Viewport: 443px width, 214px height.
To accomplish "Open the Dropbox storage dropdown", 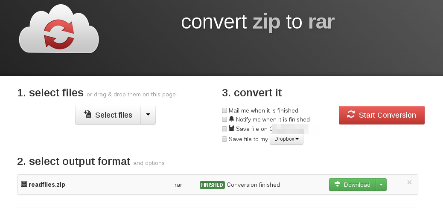I will pos(286,139).
